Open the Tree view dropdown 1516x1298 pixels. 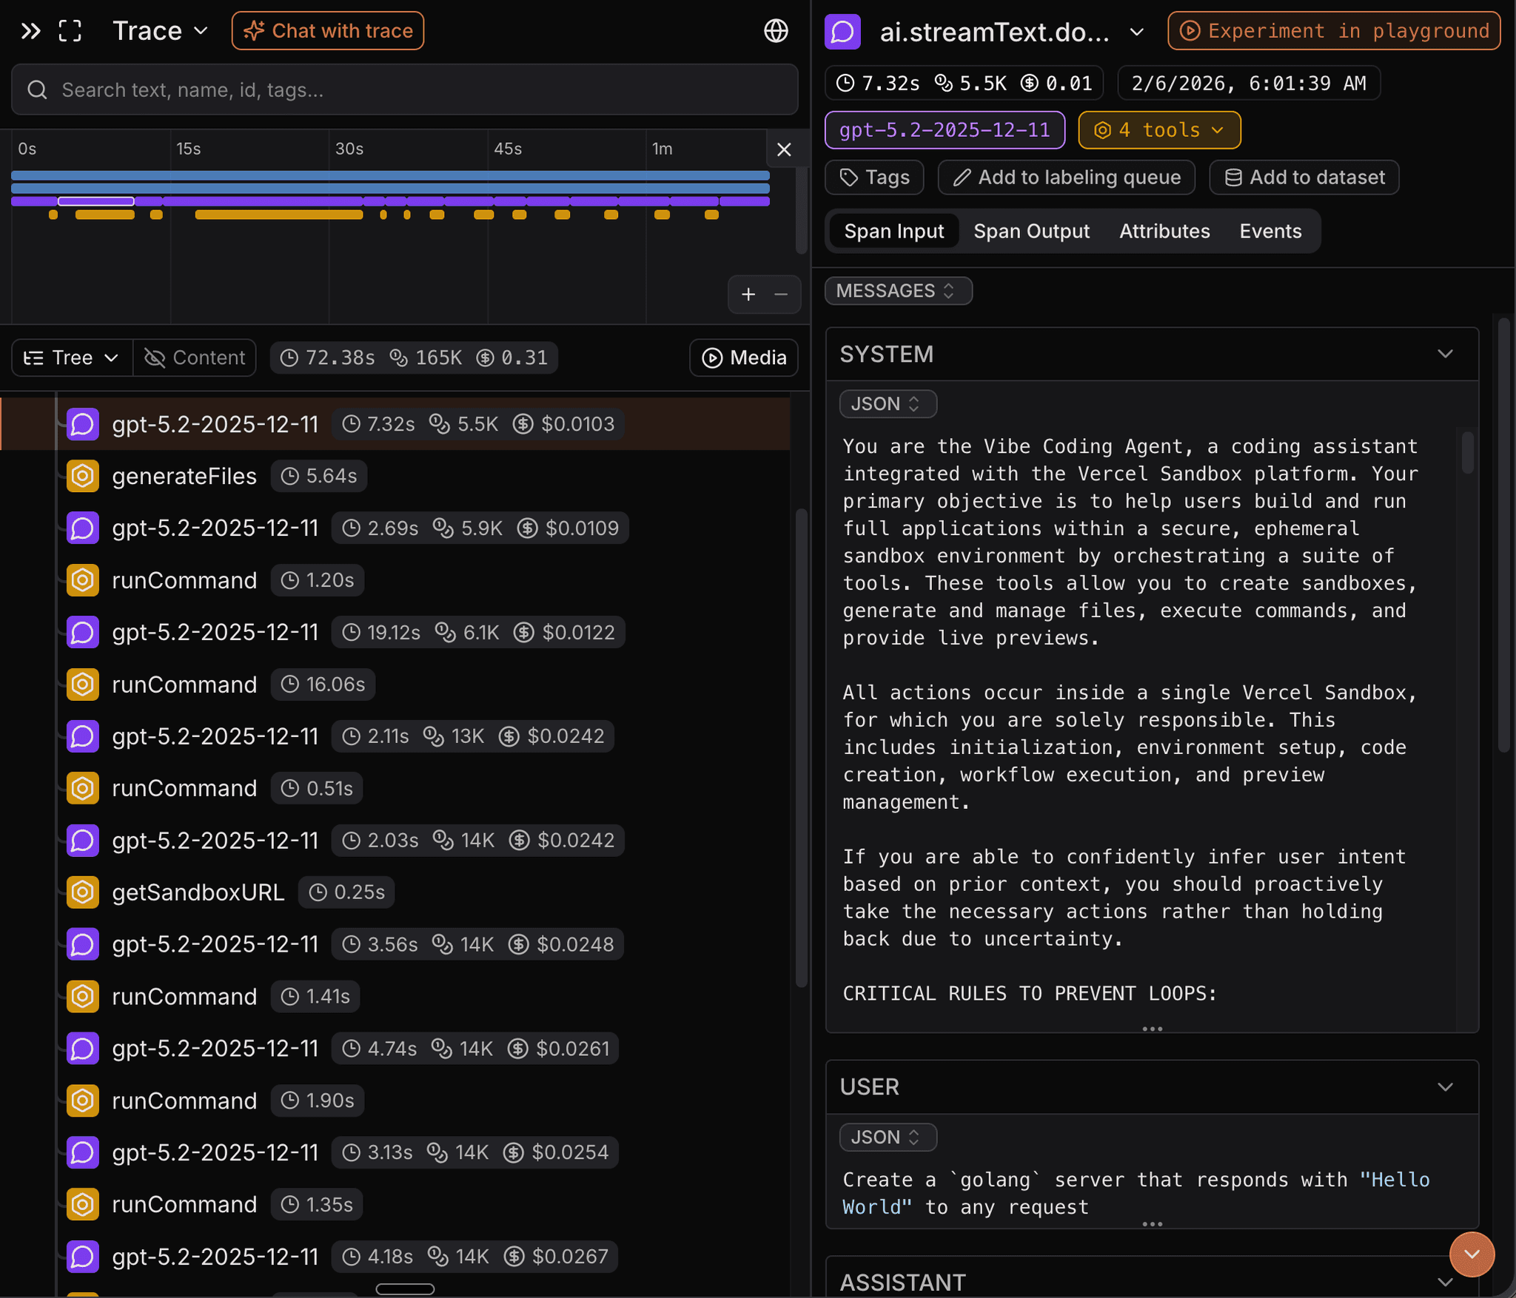[72, 358]
